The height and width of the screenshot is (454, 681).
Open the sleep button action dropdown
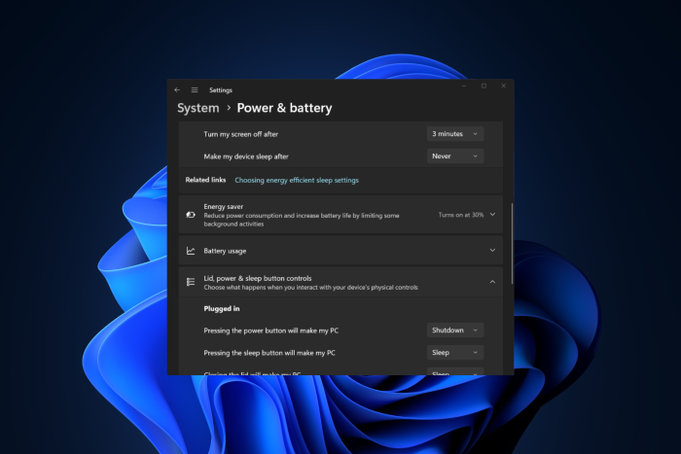455,353
